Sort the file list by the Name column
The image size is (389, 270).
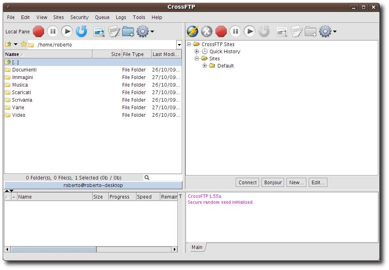click(48, 54)
